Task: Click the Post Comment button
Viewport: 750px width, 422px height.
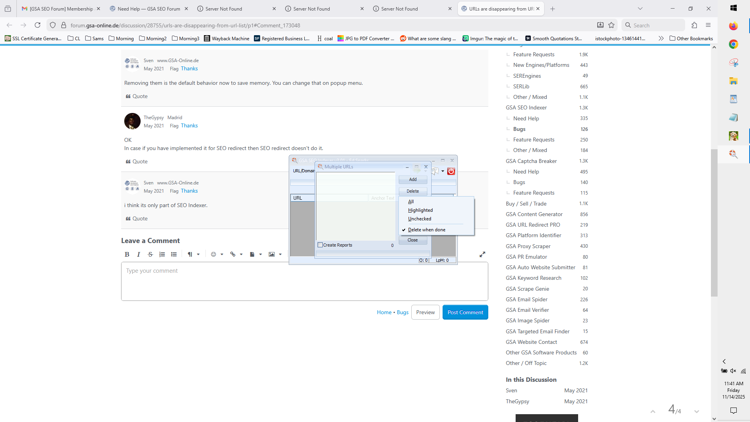Action: pyautogui.click(x=465, y=312)
